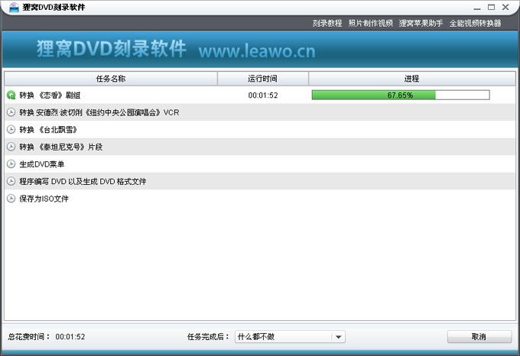The width and height of the screenshot is (520, 356).
Task: Click the 任务完成后 label
Action: (x=208, y=337)
